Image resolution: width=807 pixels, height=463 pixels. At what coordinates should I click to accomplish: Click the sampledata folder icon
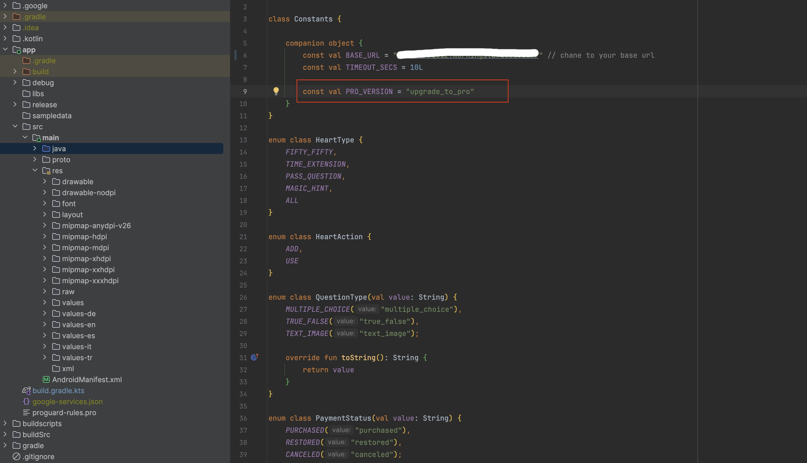(26, 115)
